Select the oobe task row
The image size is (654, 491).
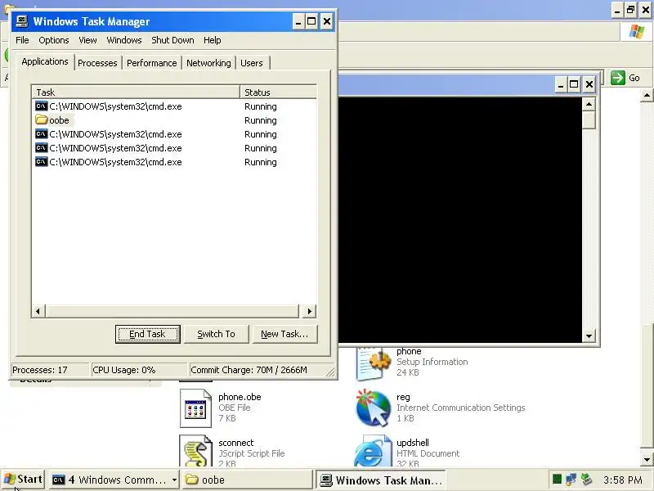pos(174,120)
